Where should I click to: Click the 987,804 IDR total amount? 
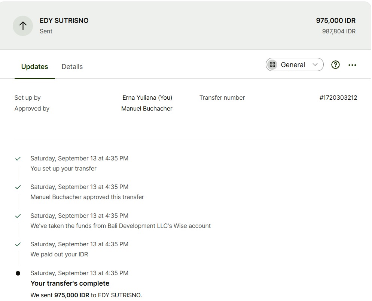339,31
